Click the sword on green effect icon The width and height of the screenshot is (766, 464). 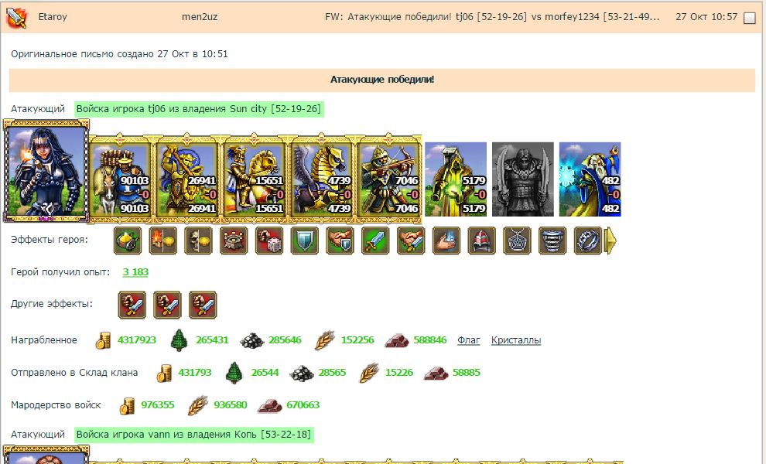375,241
